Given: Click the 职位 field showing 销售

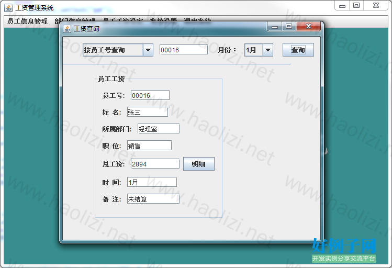Looking at the screenshot, I should click(x=149, y=146).
